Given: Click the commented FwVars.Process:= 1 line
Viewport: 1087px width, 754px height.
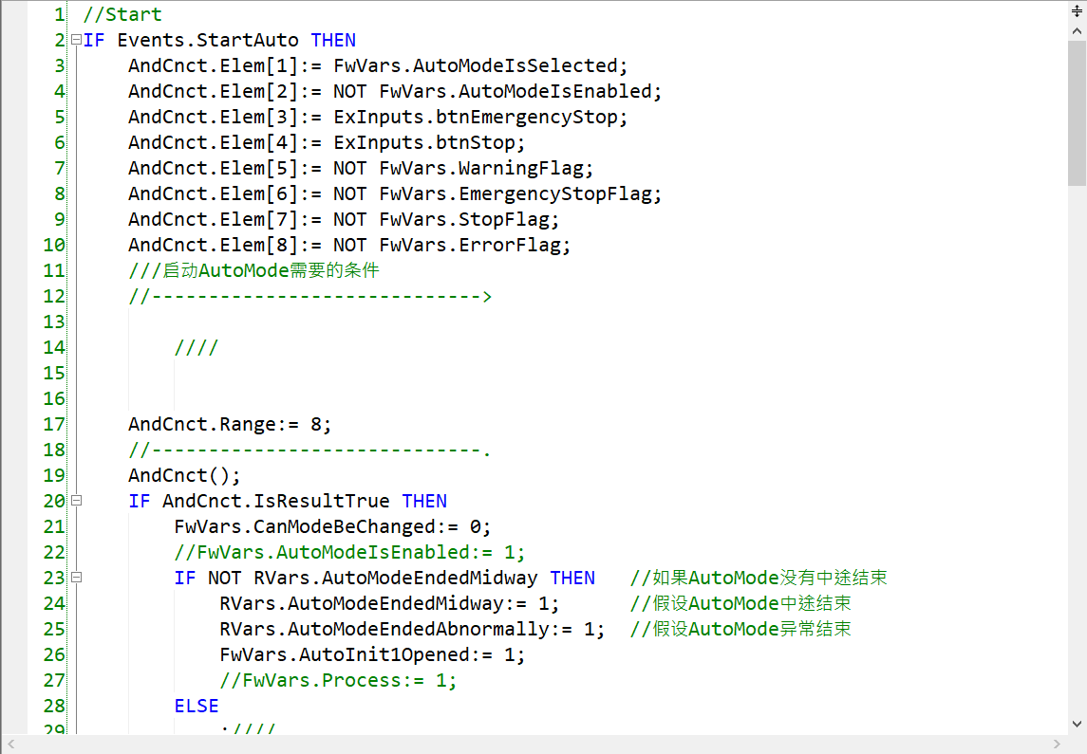Looking at the screenshot, I should [338, 680].
